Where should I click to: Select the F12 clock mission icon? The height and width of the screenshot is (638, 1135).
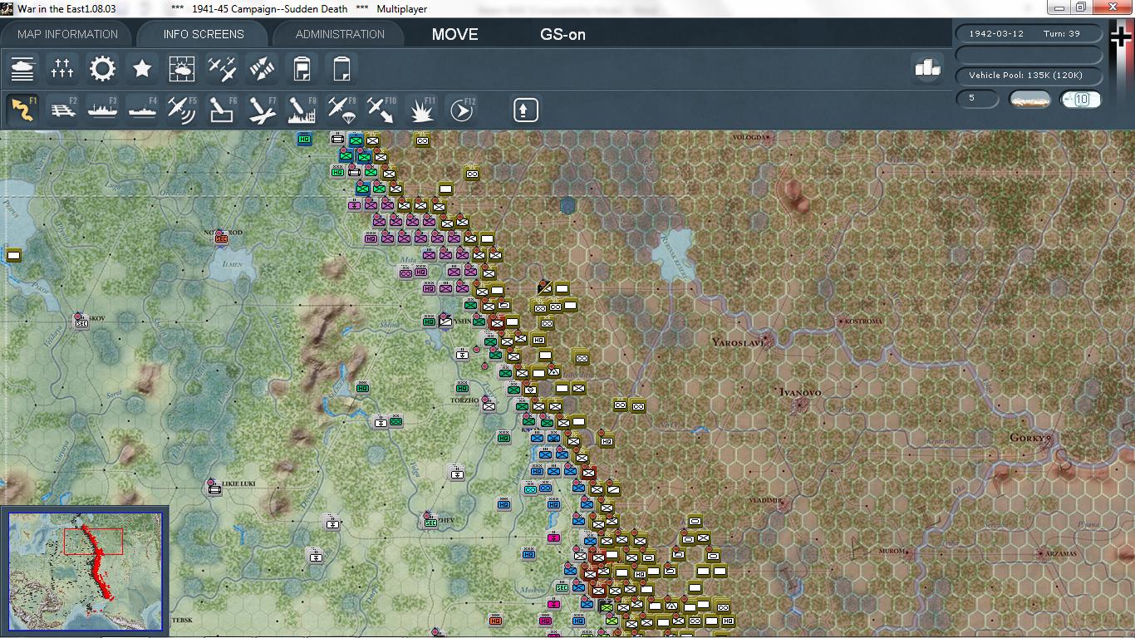coord(461,109)
